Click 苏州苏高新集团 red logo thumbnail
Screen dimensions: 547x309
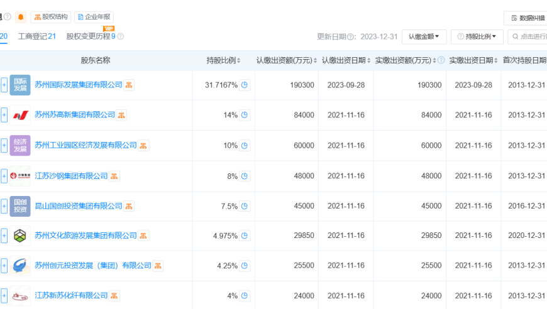pos(20,115)
